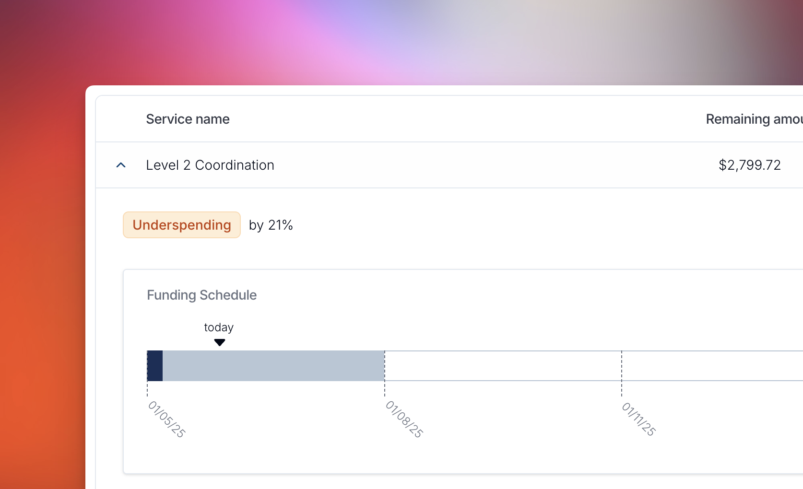Click the by 21% text
Image resolution: width=803 pixels, height=489 pixels.
(271, 225)
